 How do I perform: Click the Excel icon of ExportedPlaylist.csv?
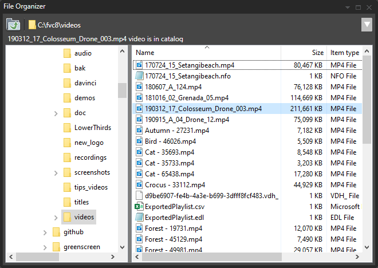(x=139, y=207)
